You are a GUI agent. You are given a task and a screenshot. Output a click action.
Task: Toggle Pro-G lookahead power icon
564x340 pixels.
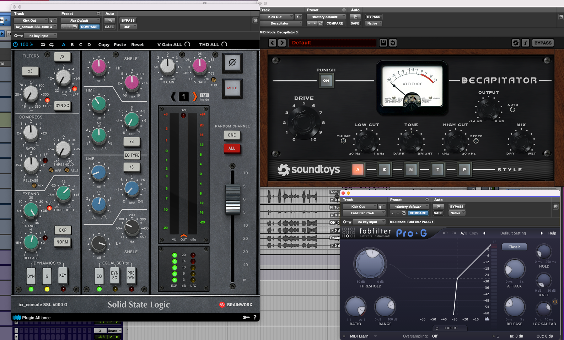coord(555,302)
